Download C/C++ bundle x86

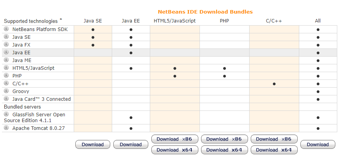(x=274, y=139)
